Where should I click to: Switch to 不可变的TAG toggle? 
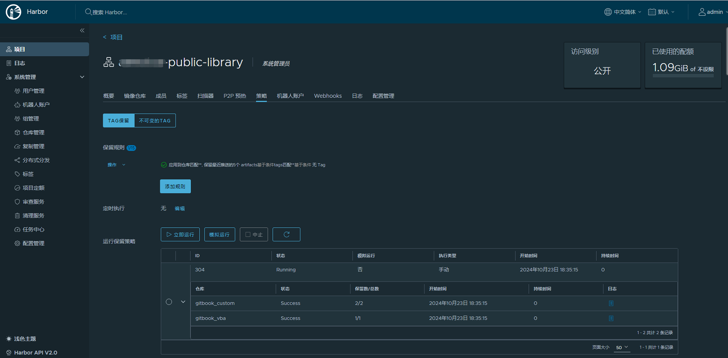155,120
